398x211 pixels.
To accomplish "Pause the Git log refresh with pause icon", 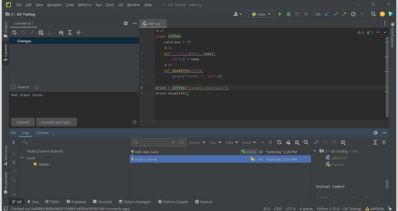I will coord(270,142).
